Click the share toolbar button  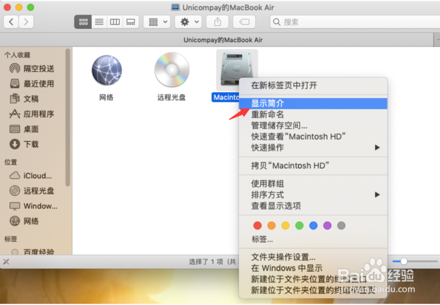point(218,22)
